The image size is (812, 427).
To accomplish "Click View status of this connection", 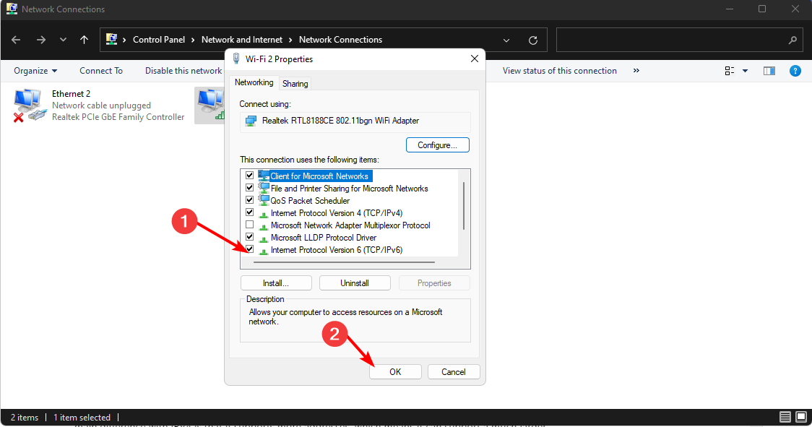I will [560, 71].
